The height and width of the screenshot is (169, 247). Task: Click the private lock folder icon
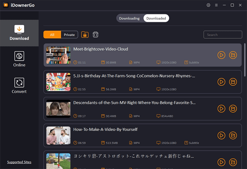[85, 35]
